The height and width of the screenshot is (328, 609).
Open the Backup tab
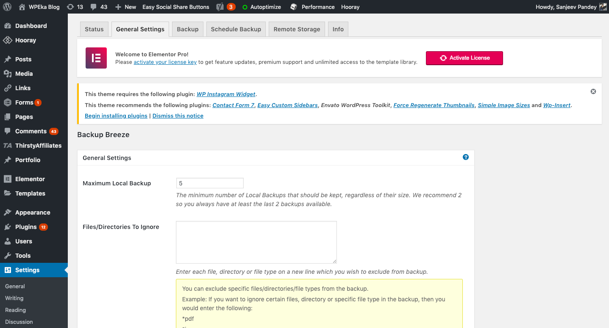pos(188,29)
